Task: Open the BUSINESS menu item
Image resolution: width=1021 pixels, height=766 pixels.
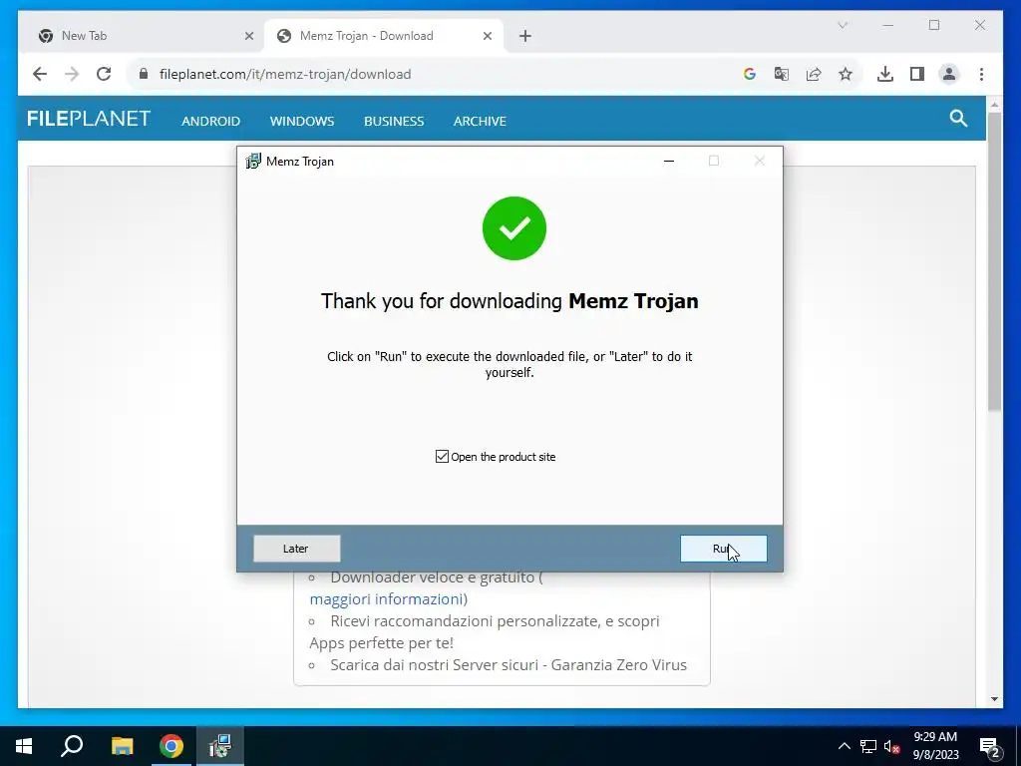Action: (394, 121)
